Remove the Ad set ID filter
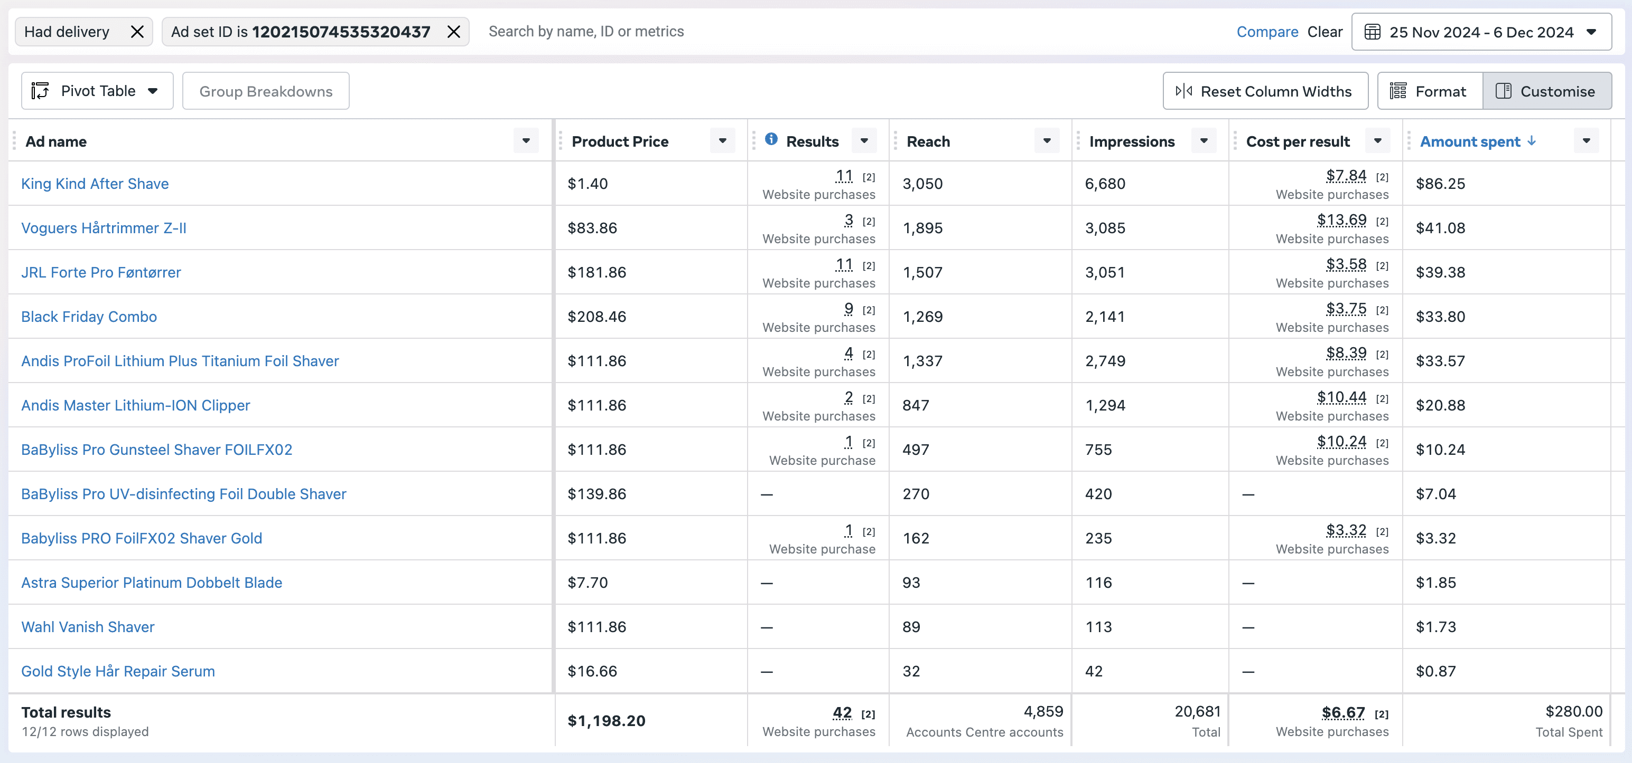 click(453, 32)
